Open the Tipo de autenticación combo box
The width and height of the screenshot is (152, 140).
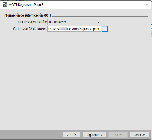74,22
